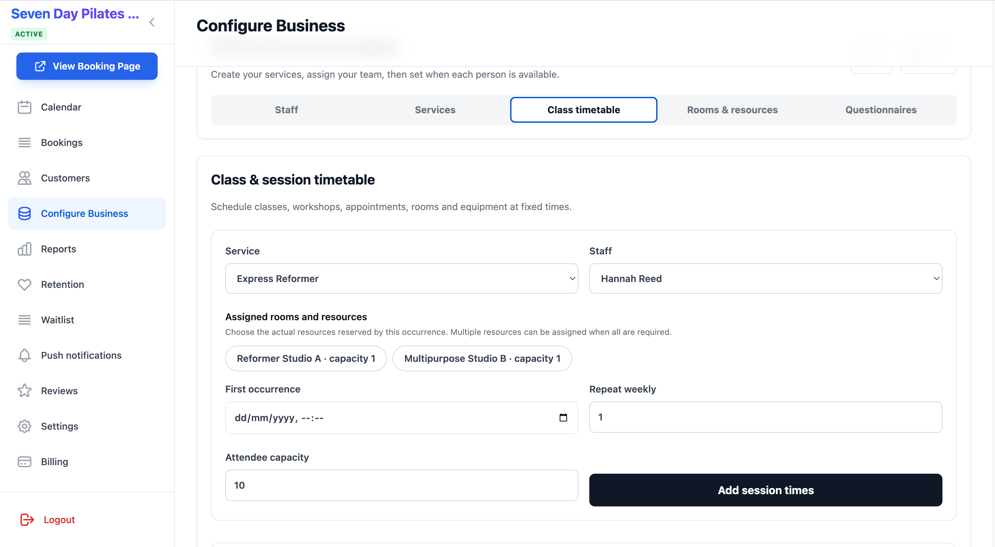Viewport: 995px width, 547px height.
Task: Open the Staff dropdown showing Hannah Reed
Action: [765, 278]
